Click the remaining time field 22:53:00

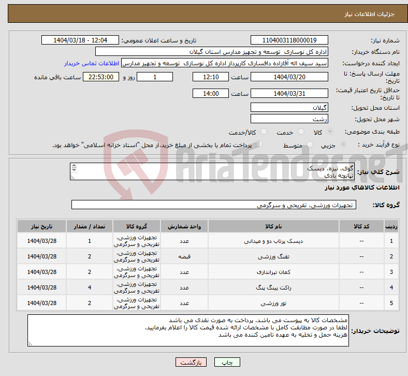point(100,77)
